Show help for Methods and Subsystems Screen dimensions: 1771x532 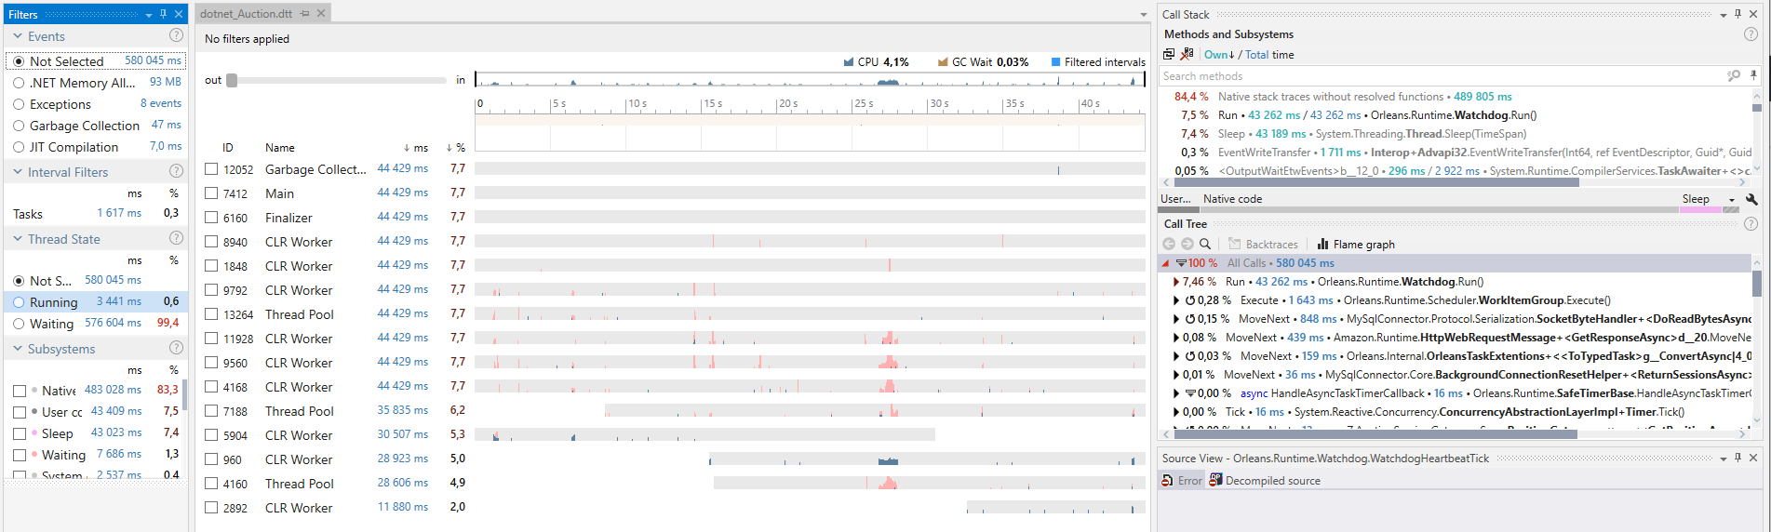(x=1751, y=33)
